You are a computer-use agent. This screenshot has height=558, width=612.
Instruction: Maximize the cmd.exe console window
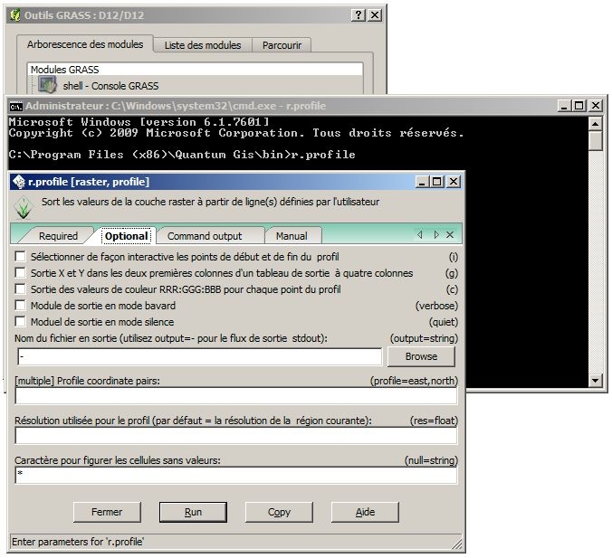579,105
